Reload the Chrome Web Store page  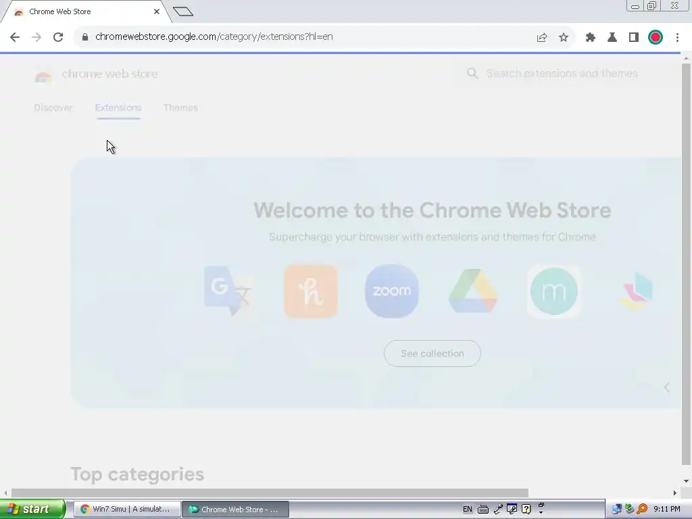pyautogui.click(x=58, y=37)
